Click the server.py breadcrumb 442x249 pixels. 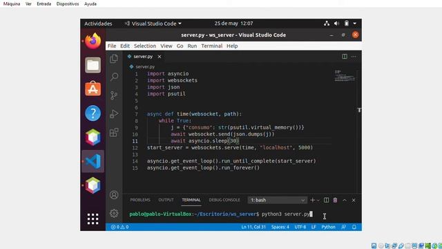coord(145,67)
